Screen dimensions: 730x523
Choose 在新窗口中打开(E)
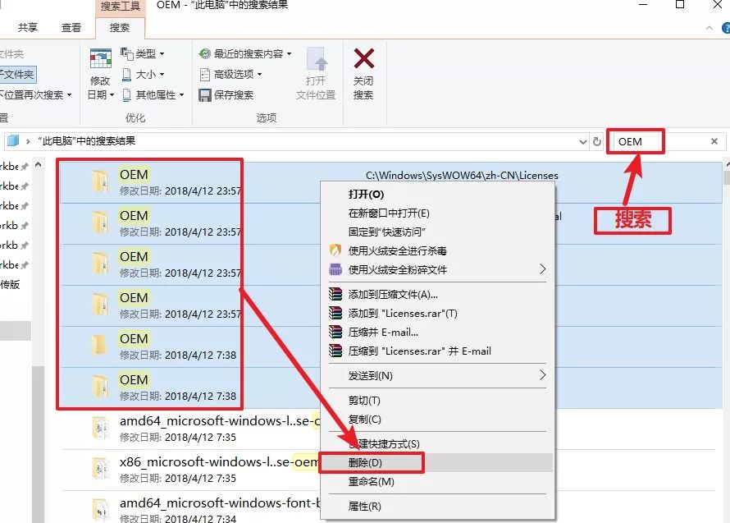click(438, 213)
